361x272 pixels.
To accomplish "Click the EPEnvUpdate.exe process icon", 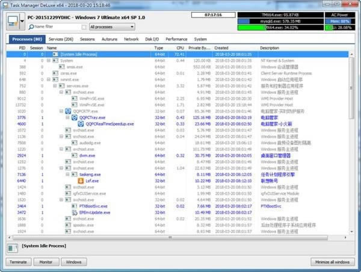I will pos(74,212).
